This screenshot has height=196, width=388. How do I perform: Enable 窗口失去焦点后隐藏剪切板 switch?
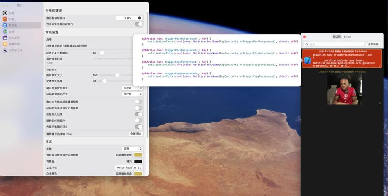[139, 102]
